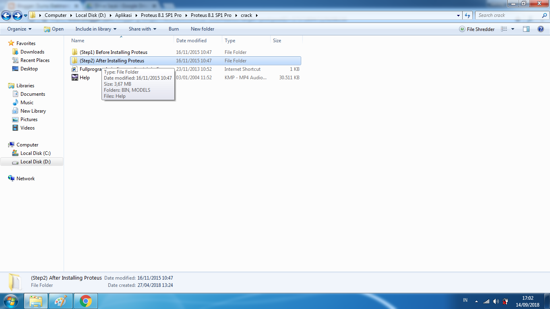Open Local Disk (C:) in navigation pane
The height and width of the screenshot is (309, 550).
coord(35,153)
